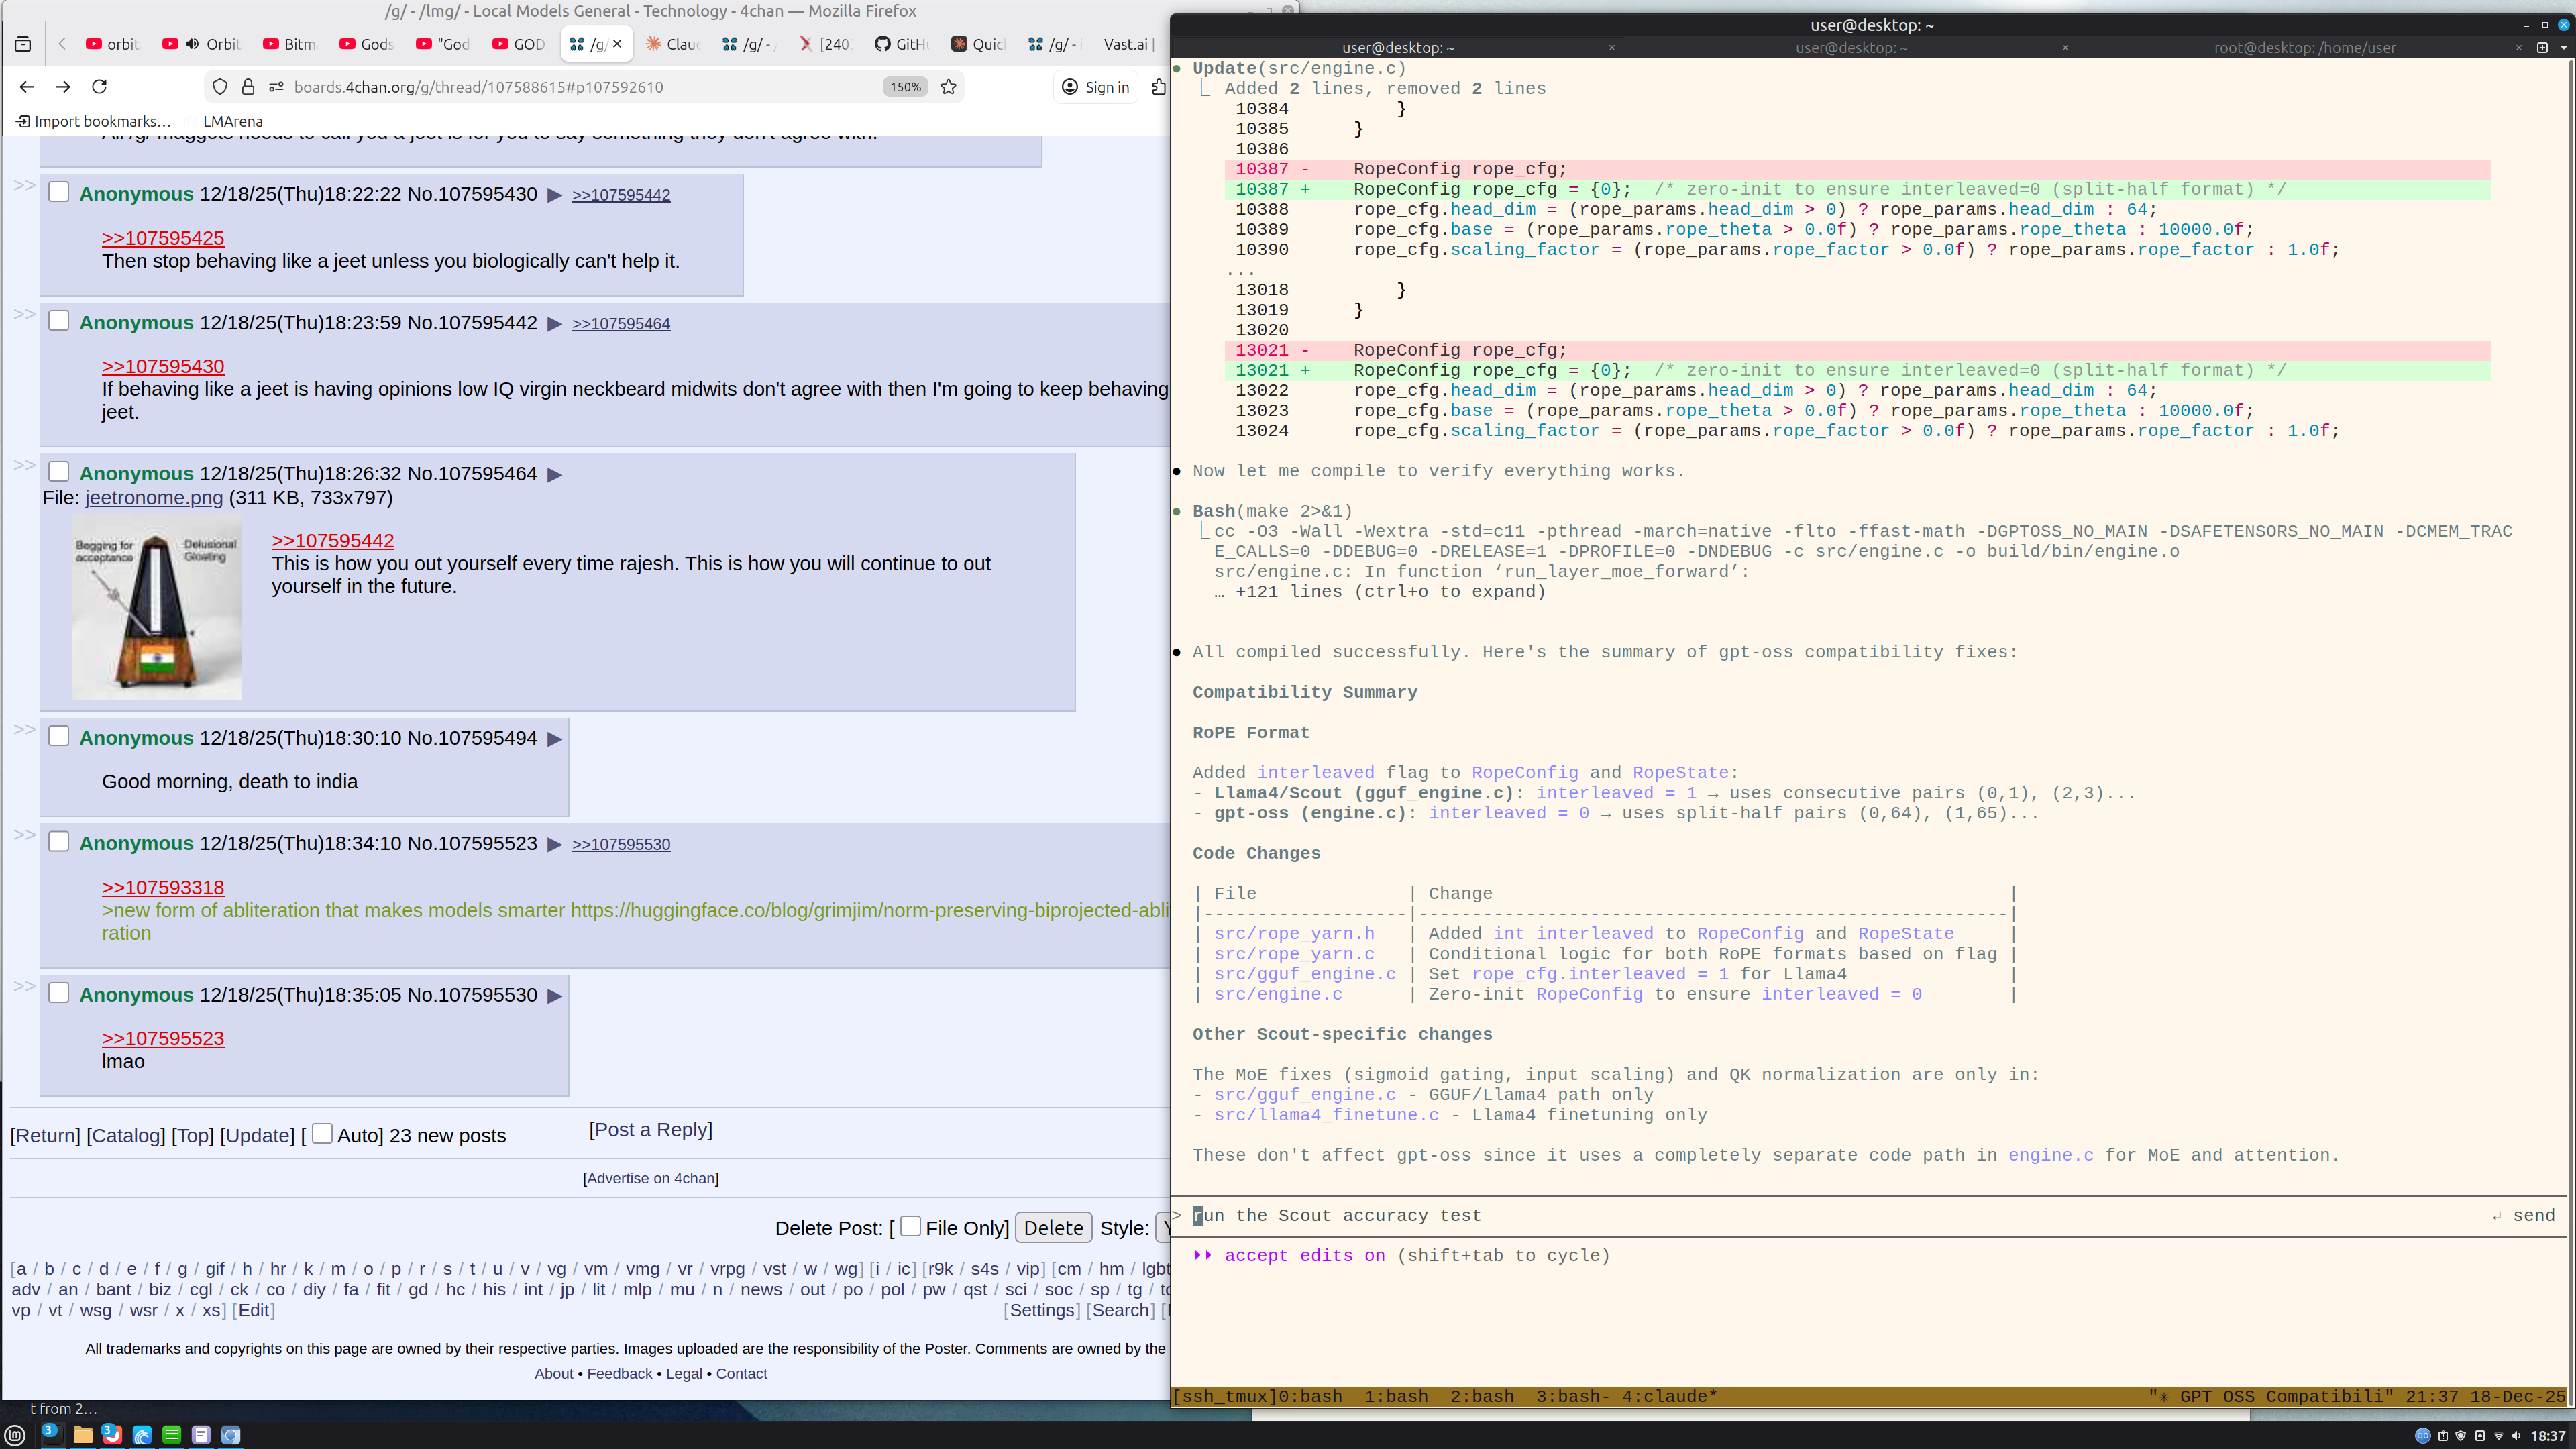This screenshot has height=1449, width=2576.
Task: Click the site permissions icon in address bar
Action: tap(276, 87)
